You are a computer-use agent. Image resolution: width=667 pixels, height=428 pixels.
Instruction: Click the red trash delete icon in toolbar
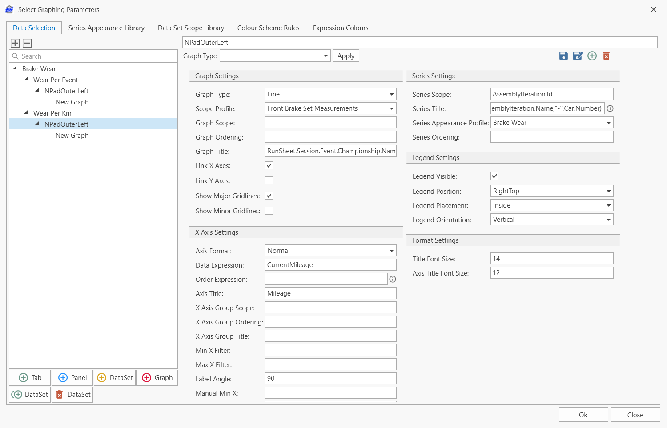[x=606, y=56]
